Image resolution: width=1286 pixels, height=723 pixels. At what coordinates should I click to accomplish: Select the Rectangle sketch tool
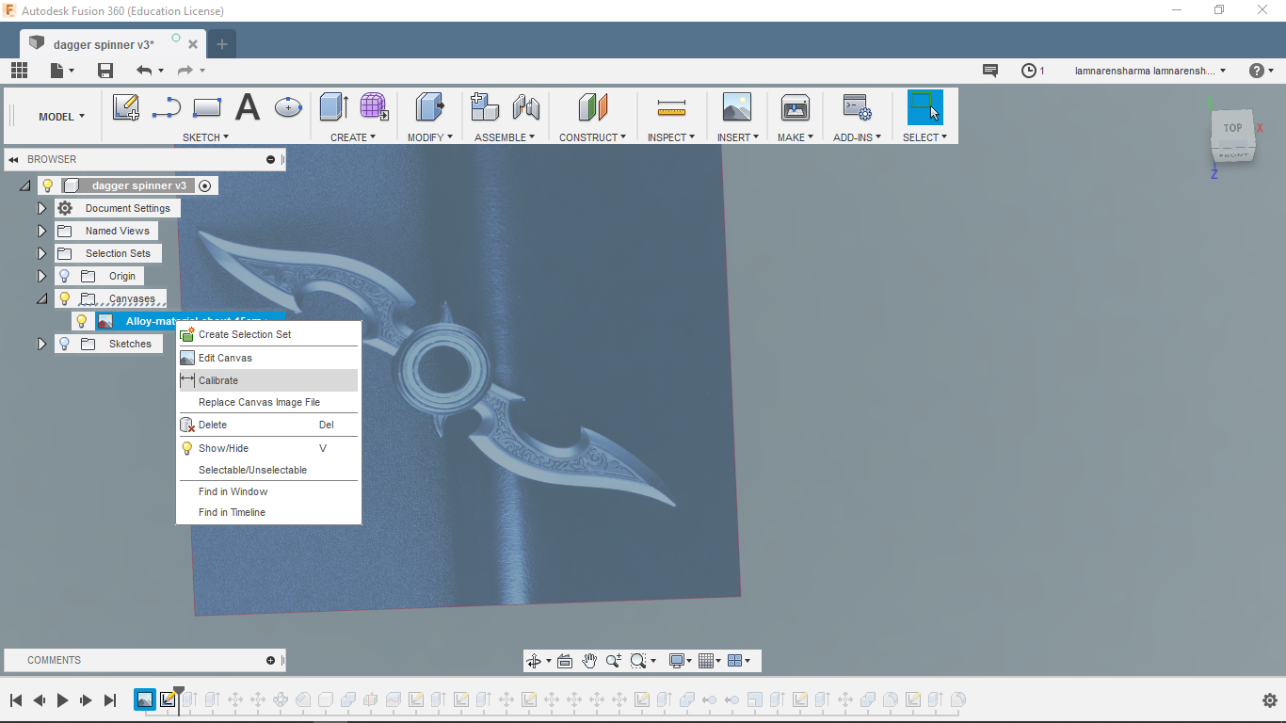tap(206, 107)
